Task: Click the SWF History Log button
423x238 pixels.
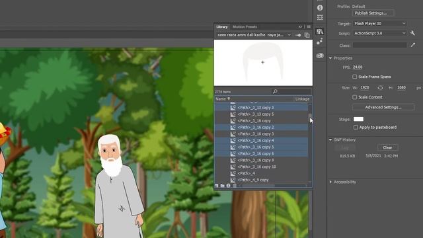Action: (x=345, y=147)
